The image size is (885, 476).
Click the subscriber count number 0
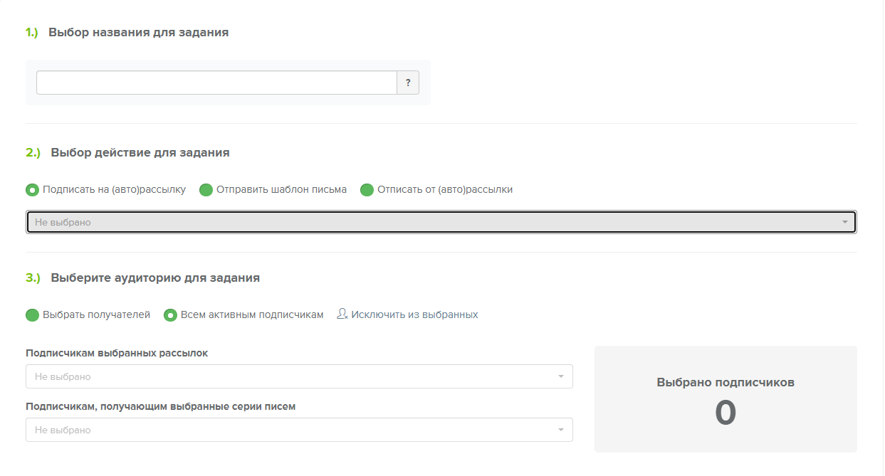(x=726, y=413)
